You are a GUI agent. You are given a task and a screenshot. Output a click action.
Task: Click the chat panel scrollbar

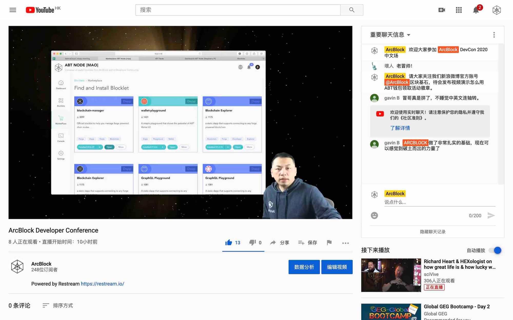(x=501, y=114)
